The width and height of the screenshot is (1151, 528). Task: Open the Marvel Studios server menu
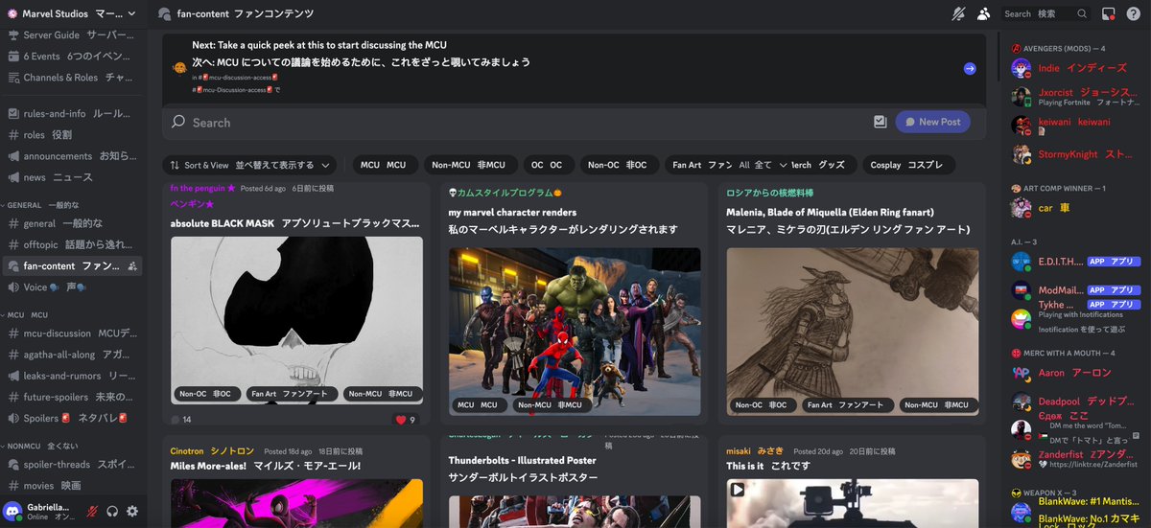pyautogui.click(x=71, y=13)
